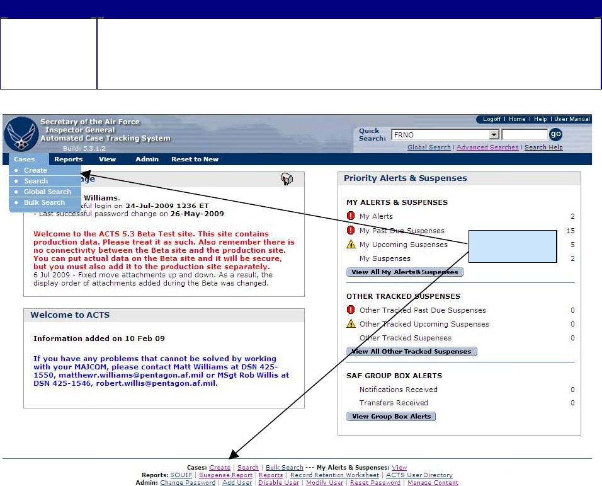This screenshot has width=602, height=486.
Task: Open the User Manual link
Action: (x=572, y=119)
